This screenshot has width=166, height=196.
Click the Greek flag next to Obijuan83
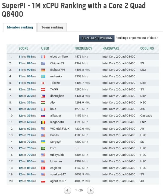43,63
